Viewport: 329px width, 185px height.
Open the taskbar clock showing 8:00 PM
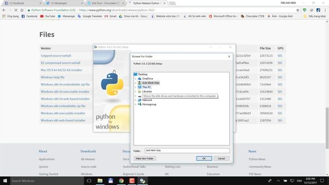click(310, 181)
